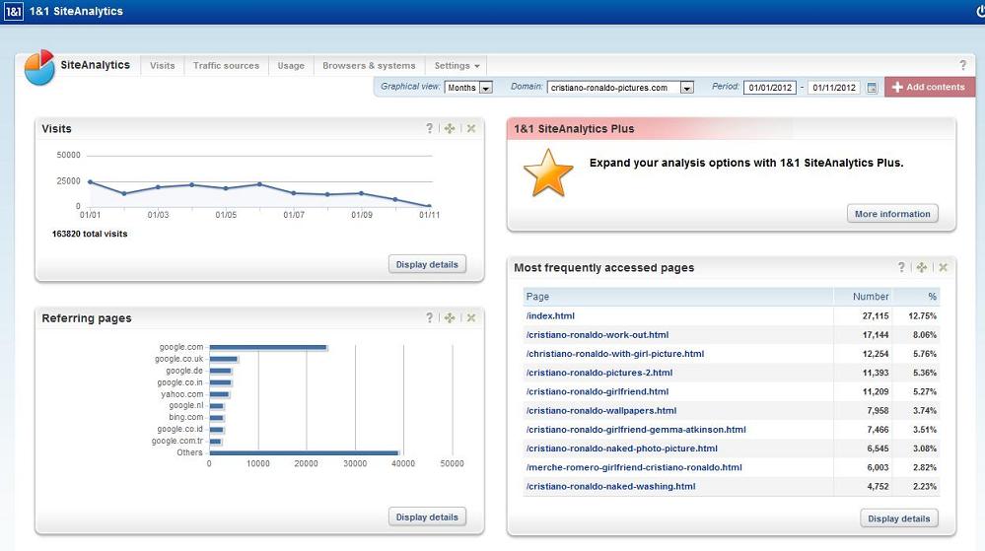Select the 01/11 data point on Visits graph
The height and width of the screenshot is (551, 985).
pyautogui.click(x=430, y=205)
